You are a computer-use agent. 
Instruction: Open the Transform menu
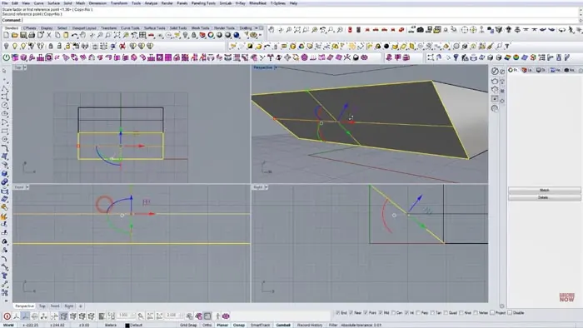click(119, 3)
